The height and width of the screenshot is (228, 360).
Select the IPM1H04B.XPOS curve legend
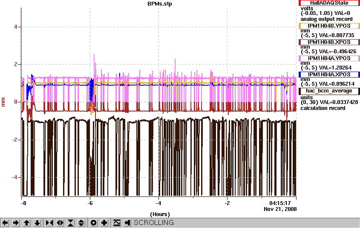(329, 42)
